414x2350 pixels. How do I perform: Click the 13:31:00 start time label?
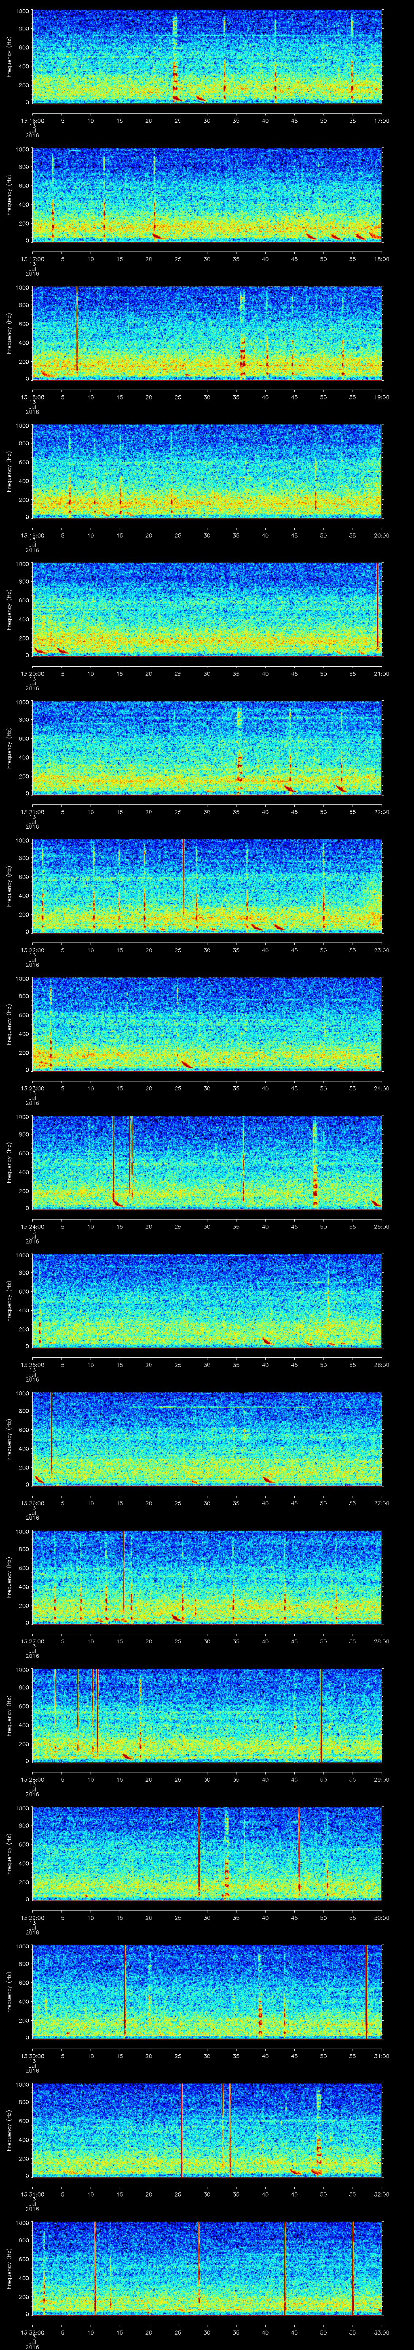[x=32, y=2194]
